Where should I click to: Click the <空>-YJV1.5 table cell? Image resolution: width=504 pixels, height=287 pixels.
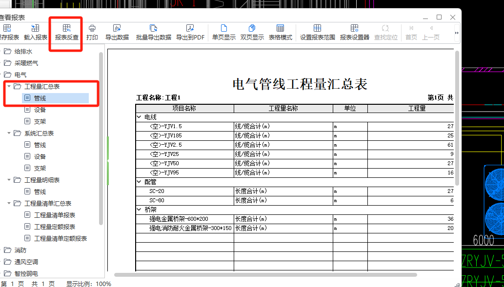[185, 127]
